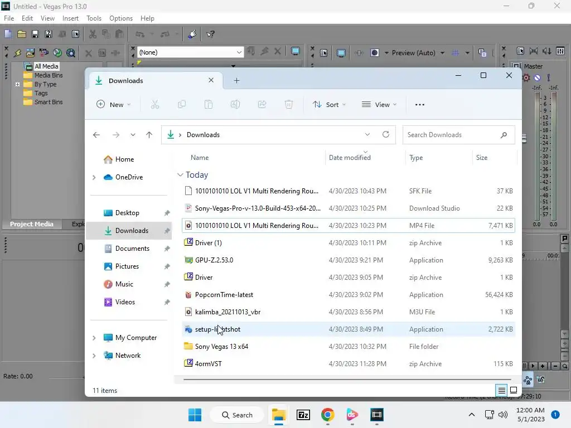
Task: Pin or unpin Desktop in Explorer sidebar
Action: [x=167, y=213]
